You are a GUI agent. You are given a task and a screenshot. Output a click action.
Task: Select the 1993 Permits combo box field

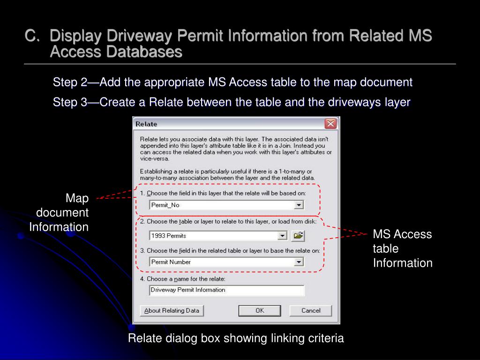tap(218, 236)
